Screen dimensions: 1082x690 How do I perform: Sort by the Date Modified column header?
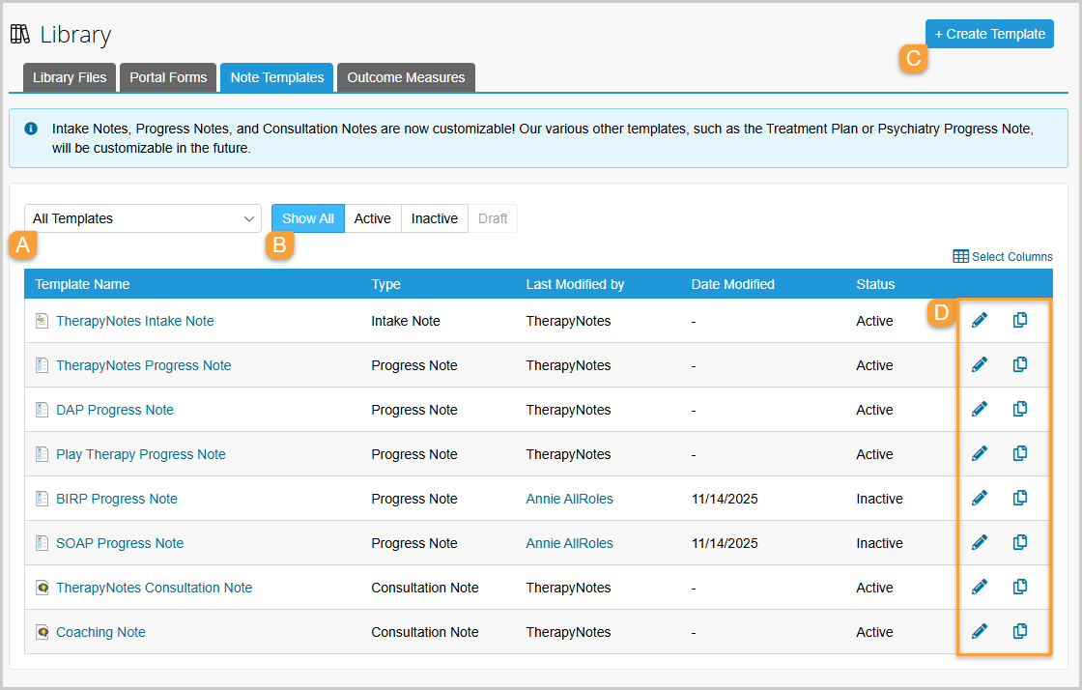(733, 284)
